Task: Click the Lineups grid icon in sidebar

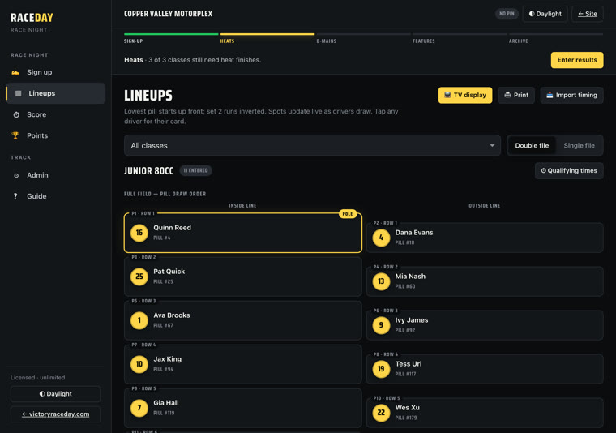Action: [18, 93]
